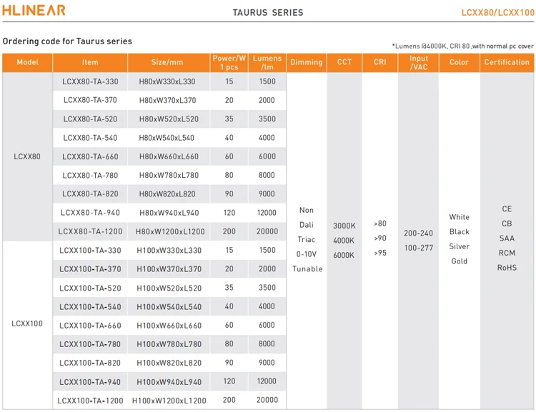Click item 'LCXX100-TA-330'
Image resolution: width=536 pixels, height=412 pixels.
point(90,250)
